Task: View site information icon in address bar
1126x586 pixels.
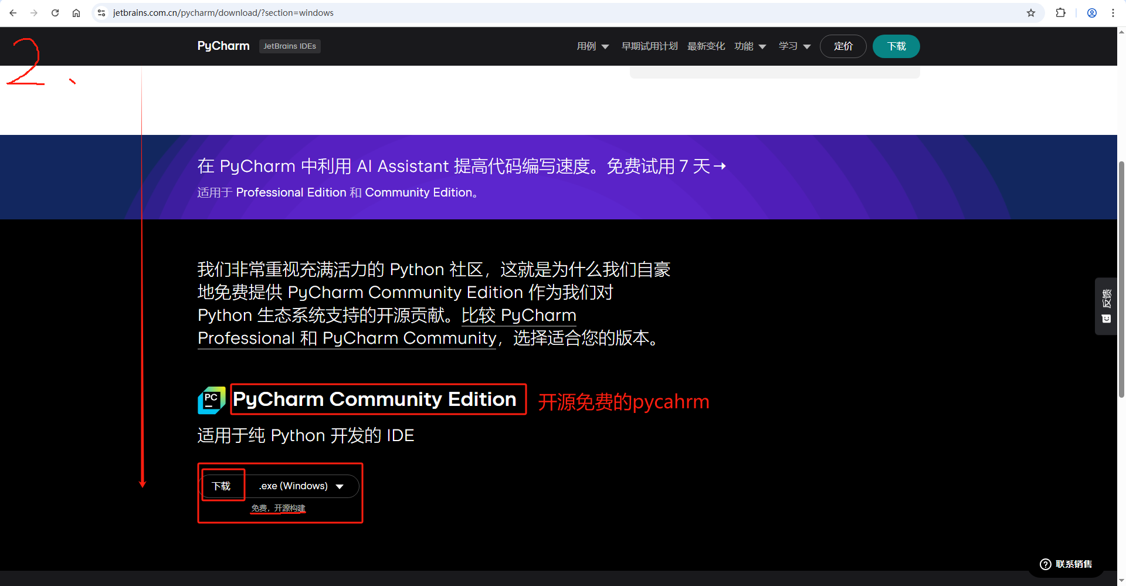Action: coord(101,13)
